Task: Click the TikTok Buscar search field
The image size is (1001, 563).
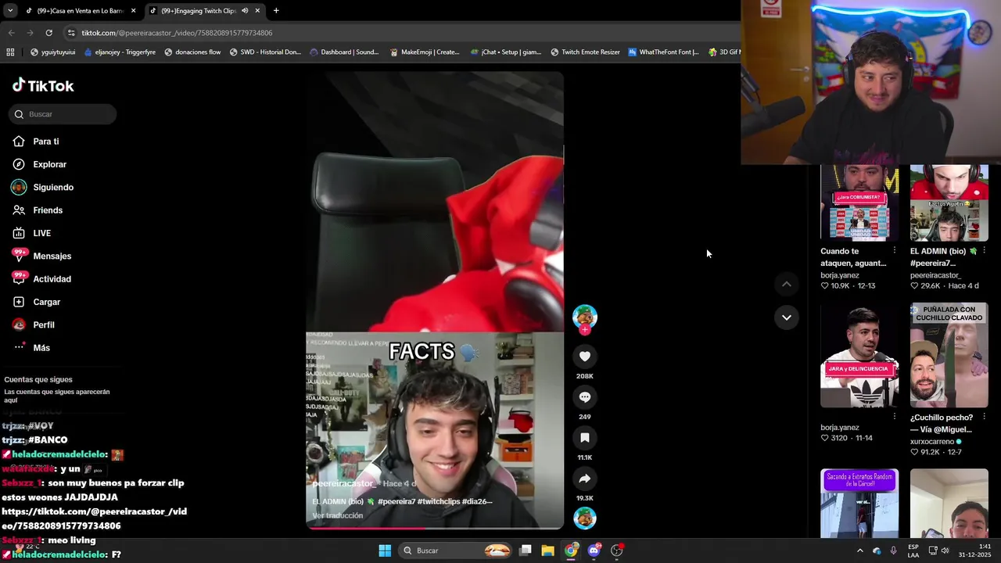Action: pyautogui.click(x=63, y=114)
